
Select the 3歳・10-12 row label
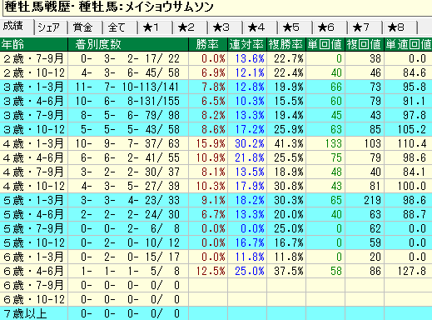click(34, 129)
